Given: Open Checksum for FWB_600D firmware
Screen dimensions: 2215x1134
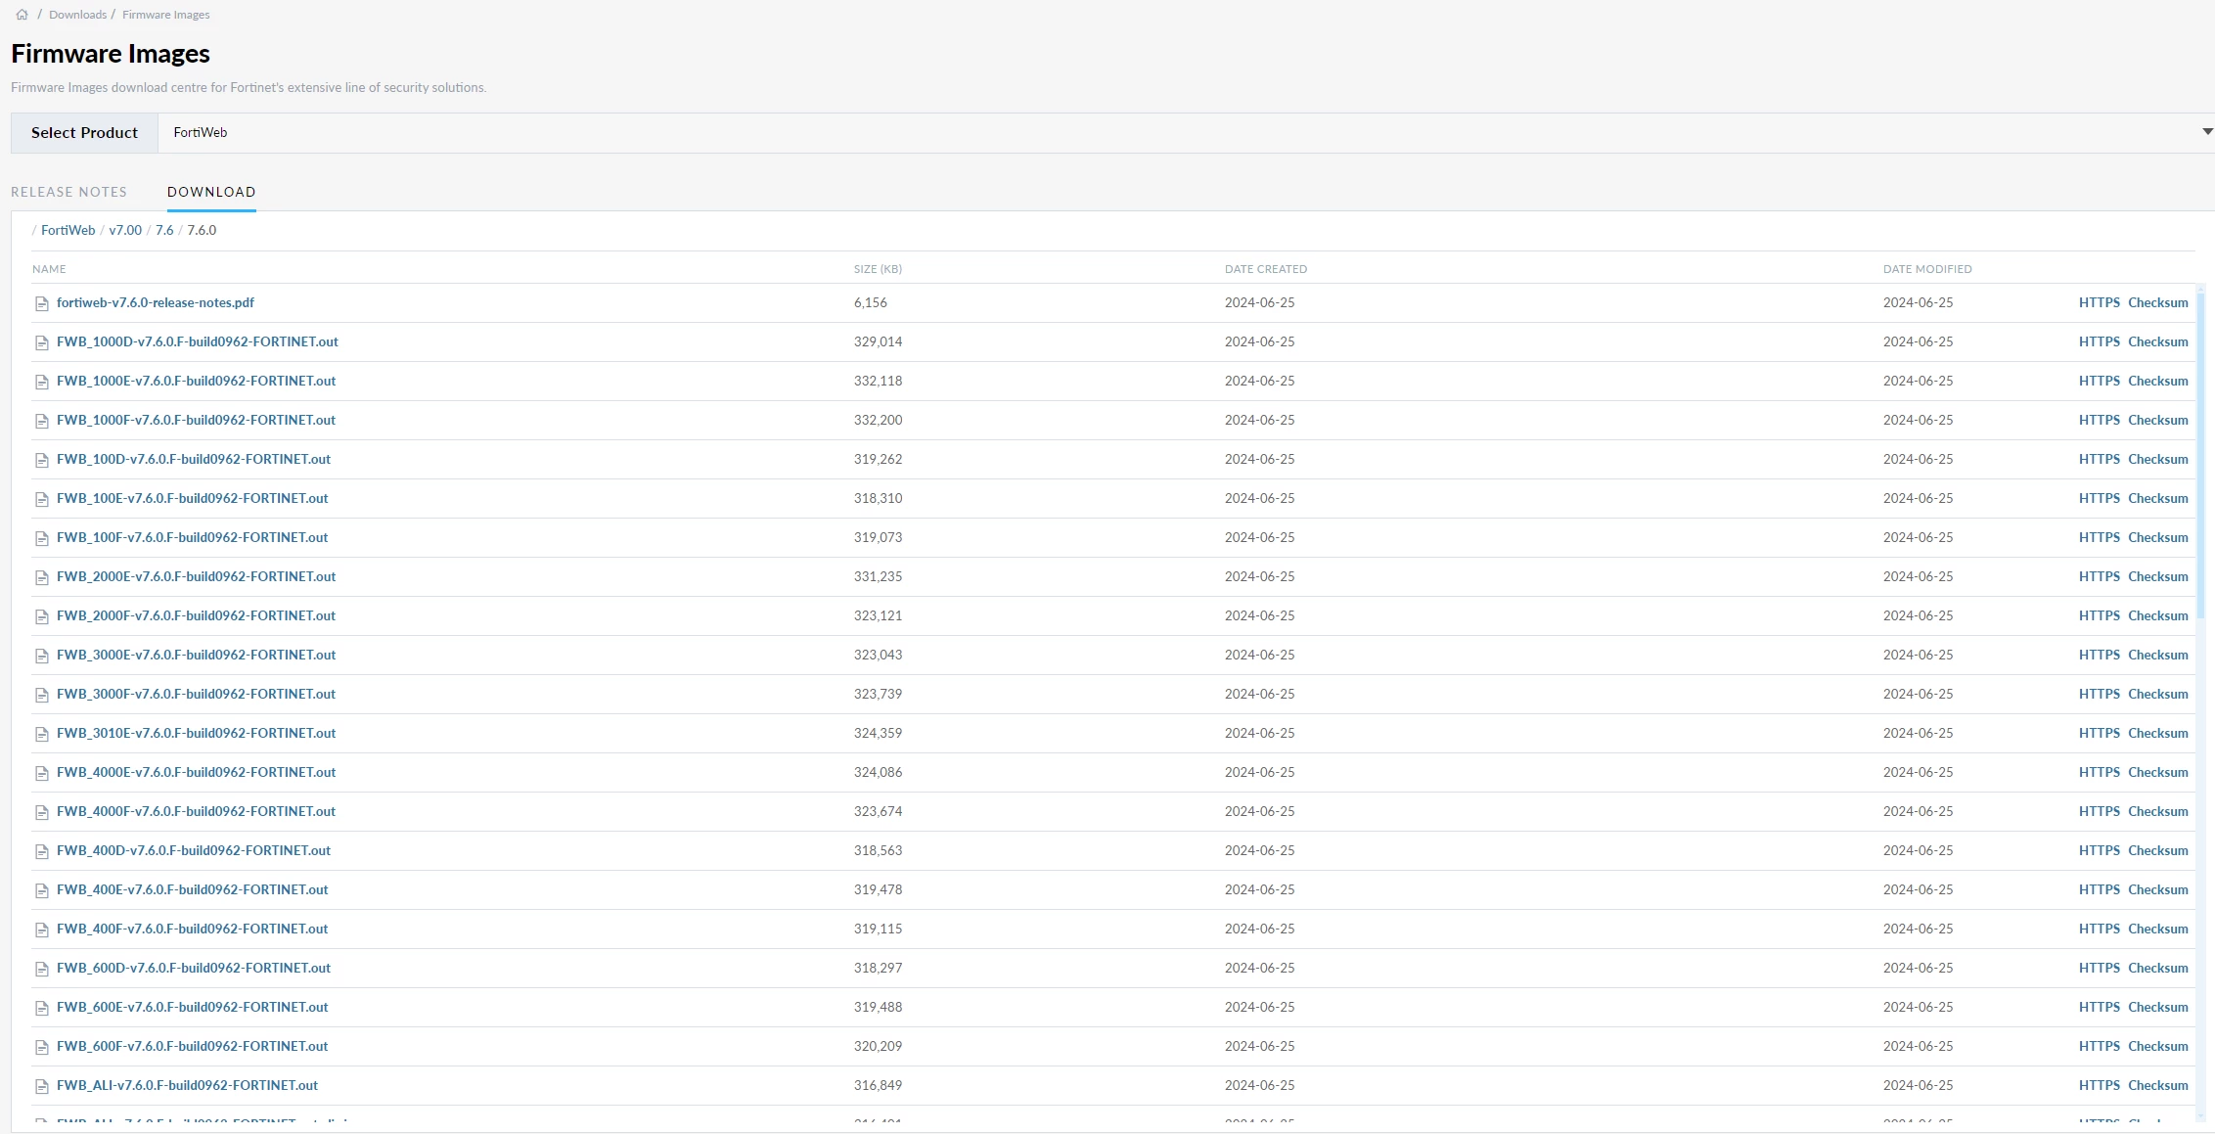Looking at the screenshot, I should tap(2158, 968).
